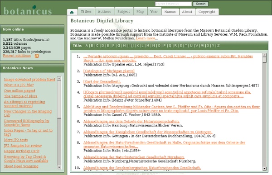
Task: Click the titles list scroll-up arrow
Action: pyautogui.click(x=264, y=55)
